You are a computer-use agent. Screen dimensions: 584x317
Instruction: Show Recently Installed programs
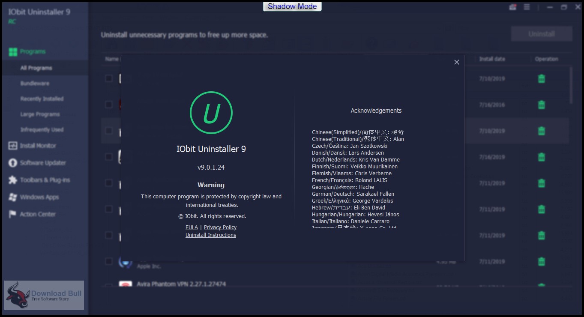pyautogui.click(x=42, y=99)
